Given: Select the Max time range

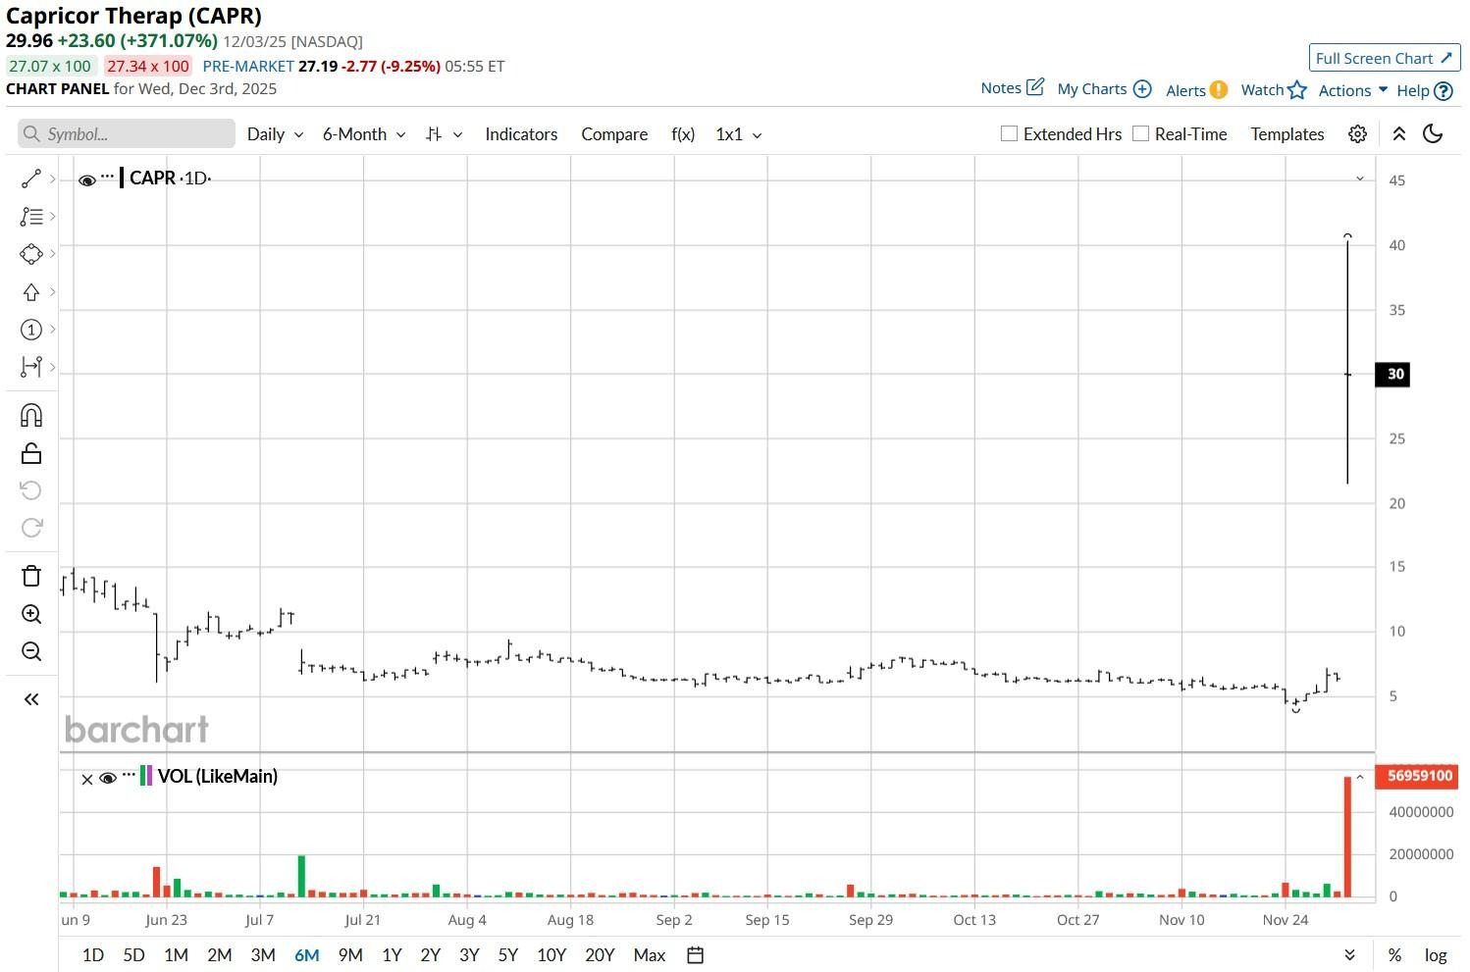Looking at the screenshot, I should [650, 955].
